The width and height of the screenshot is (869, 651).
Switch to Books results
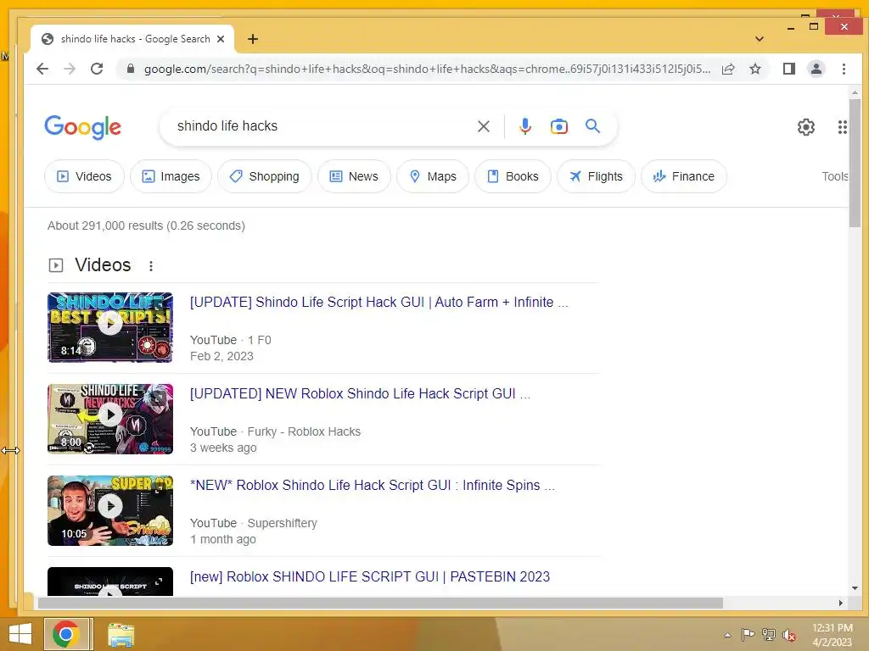point(513,176)
